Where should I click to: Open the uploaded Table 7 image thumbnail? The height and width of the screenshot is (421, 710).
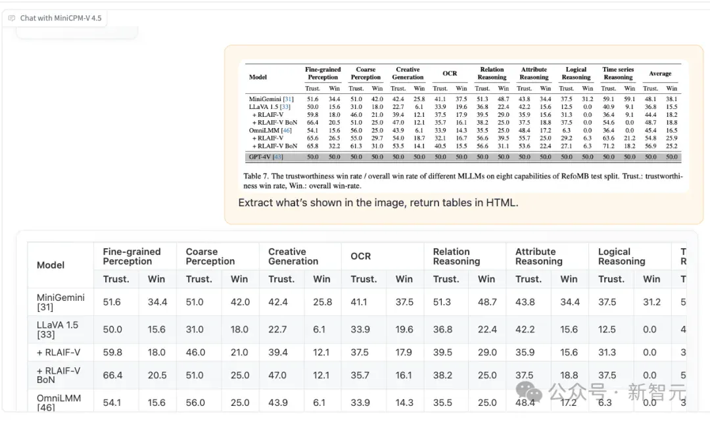coord(463,126)
